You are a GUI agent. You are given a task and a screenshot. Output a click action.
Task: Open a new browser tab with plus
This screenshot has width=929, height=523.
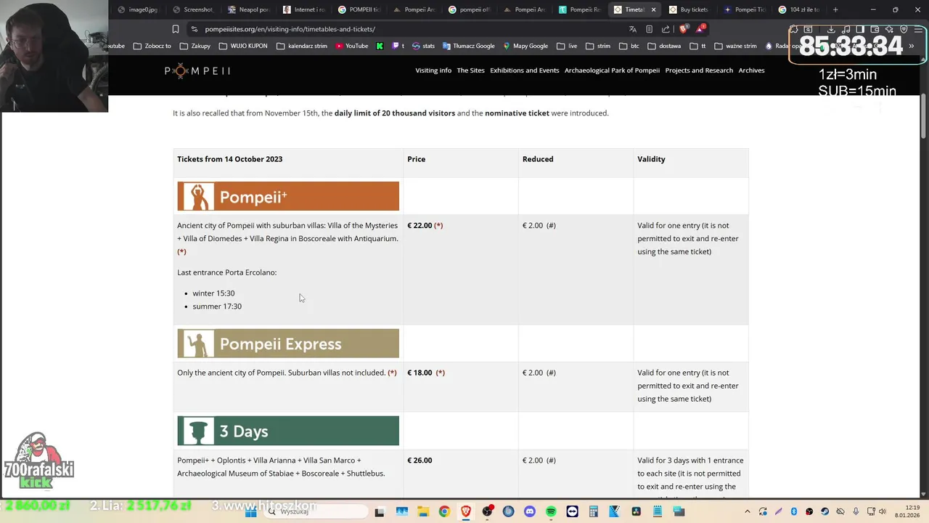(835, 9)
